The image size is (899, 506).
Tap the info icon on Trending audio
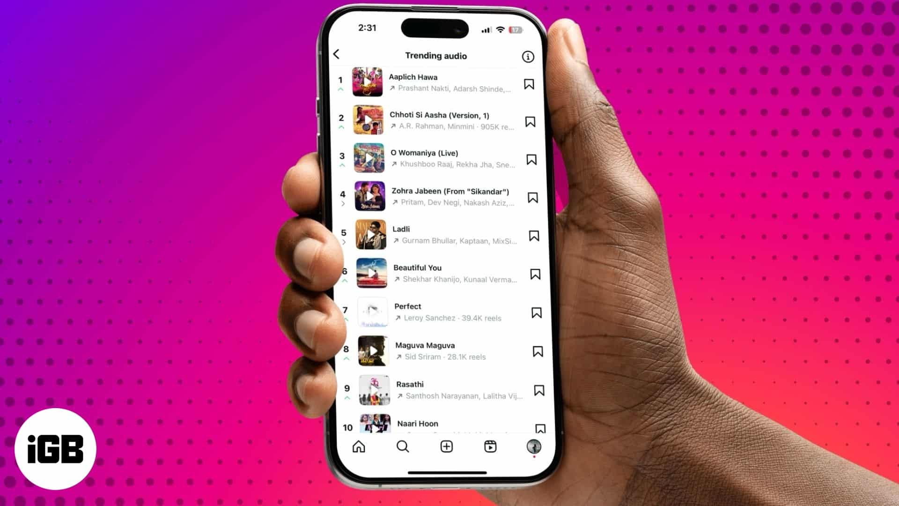click(528, 56)
